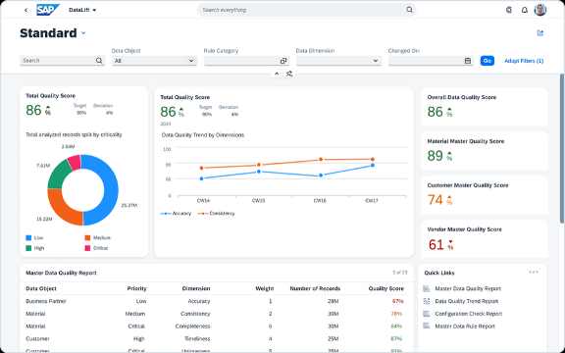Click the pink Critical donut segment

(x=75, y=162)
